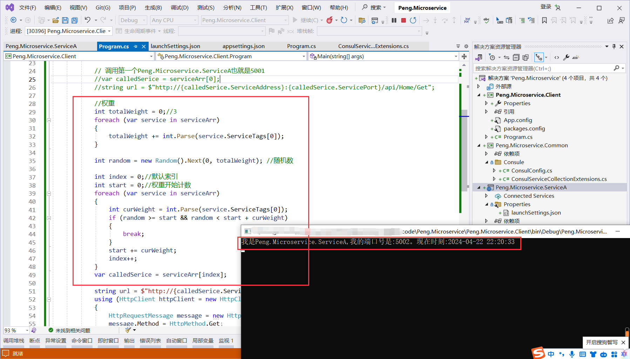Click the Share icon in the title area

point(610,20)
